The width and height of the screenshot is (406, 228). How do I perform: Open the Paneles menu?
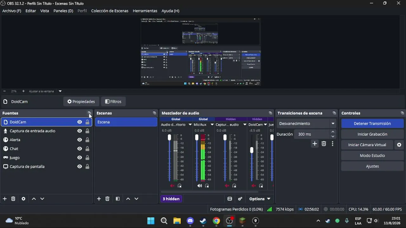click(x=63, y=11)
